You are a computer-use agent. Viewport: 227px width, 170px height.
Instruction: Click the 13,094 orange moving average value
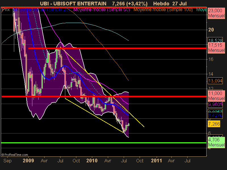[215, 81]
